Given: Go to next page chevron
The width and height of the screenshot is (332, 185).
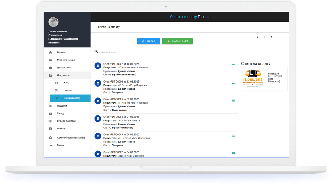Looking at the screenshot, I should coord(271,37).
